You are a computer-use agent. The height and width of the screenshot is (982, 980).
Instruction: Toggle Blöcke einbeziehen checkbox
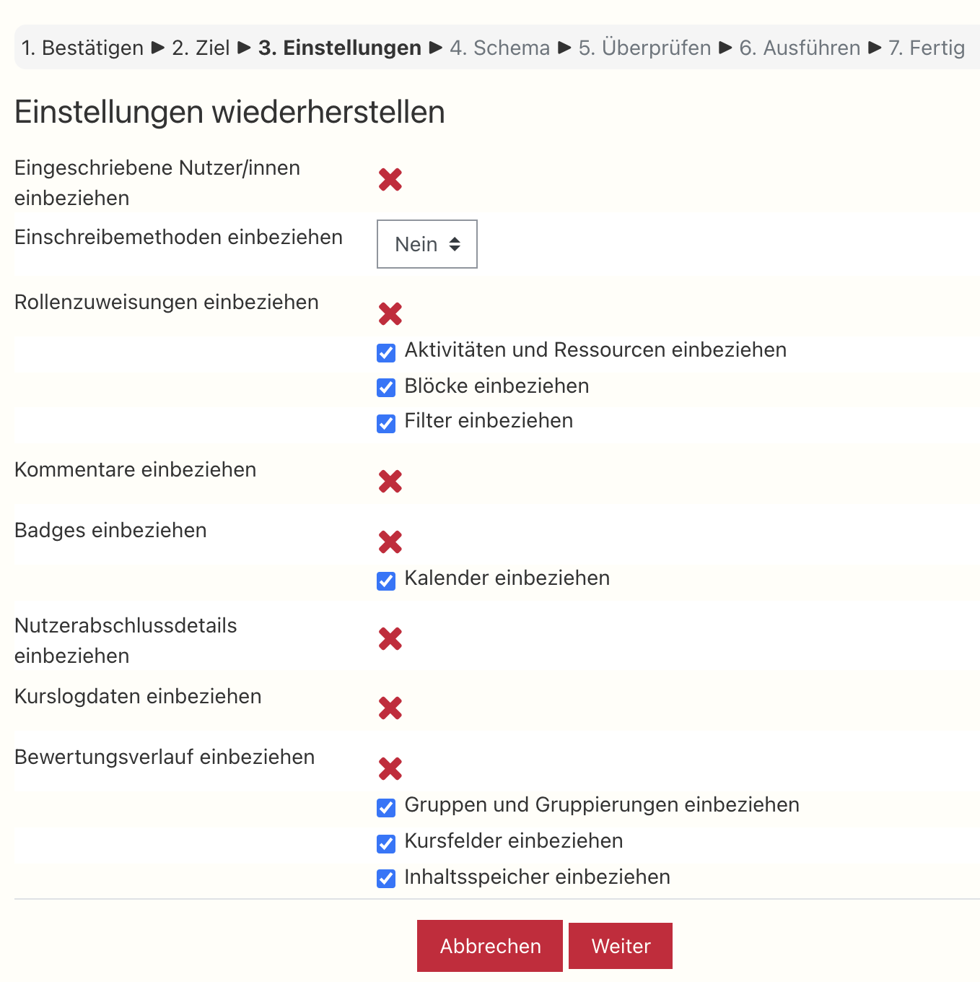click(x=386, y=388)
